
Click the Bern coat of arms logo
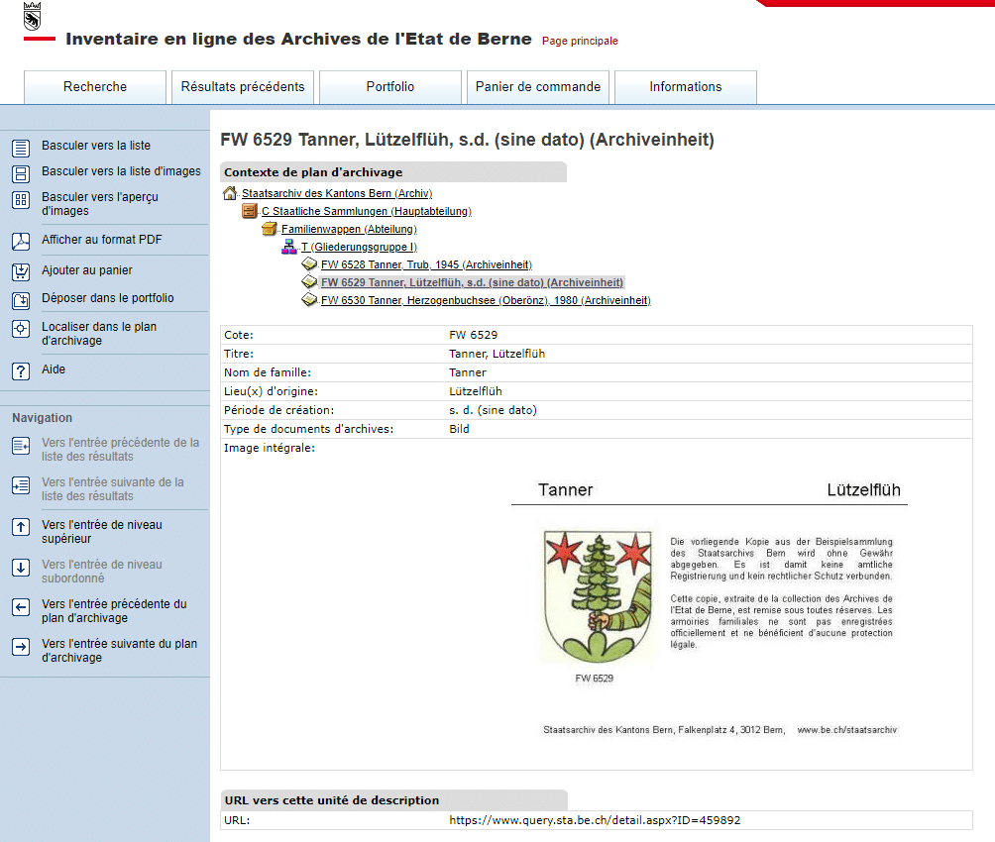pos(32,17)
